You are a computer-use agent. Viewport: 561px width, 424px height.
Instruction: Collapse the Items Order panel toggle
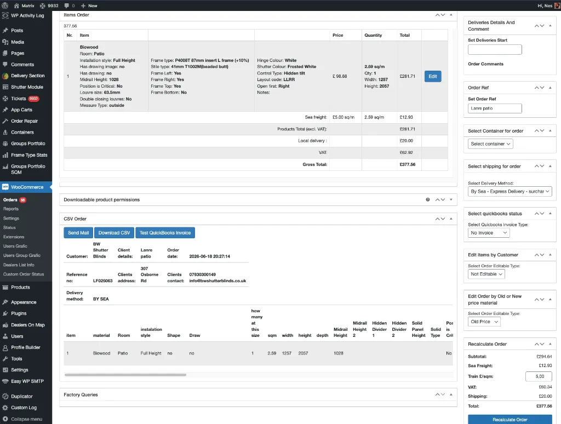pyautogui.click(x=451, y=15)
